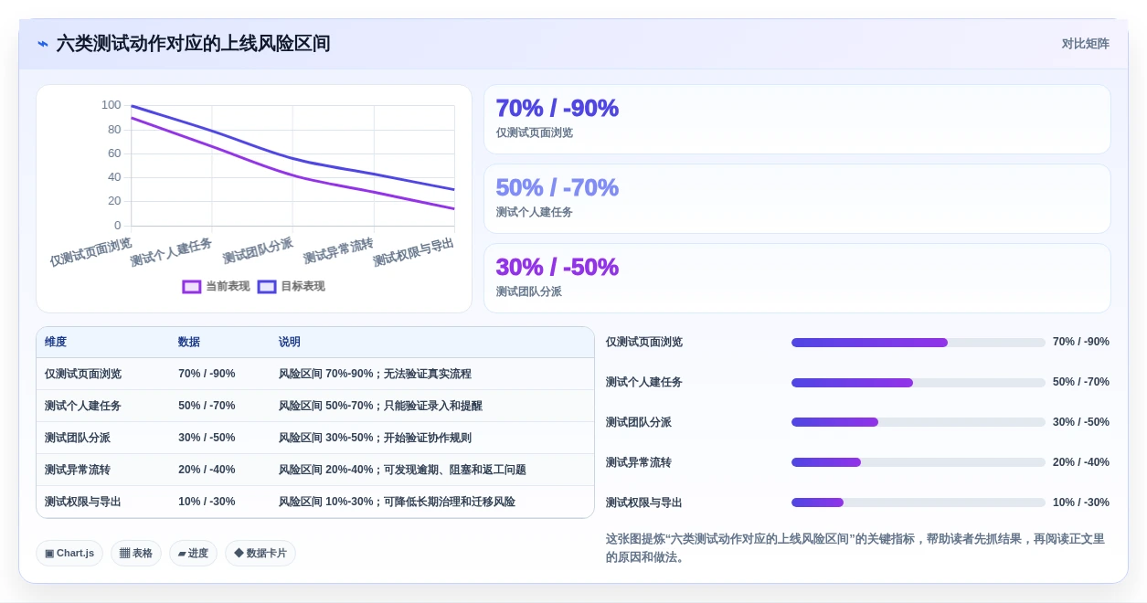Click the 仅测试页面浏览 progress bar
Screen dimensions: 1147x603
pyautogui.click(x=918, y=343)
